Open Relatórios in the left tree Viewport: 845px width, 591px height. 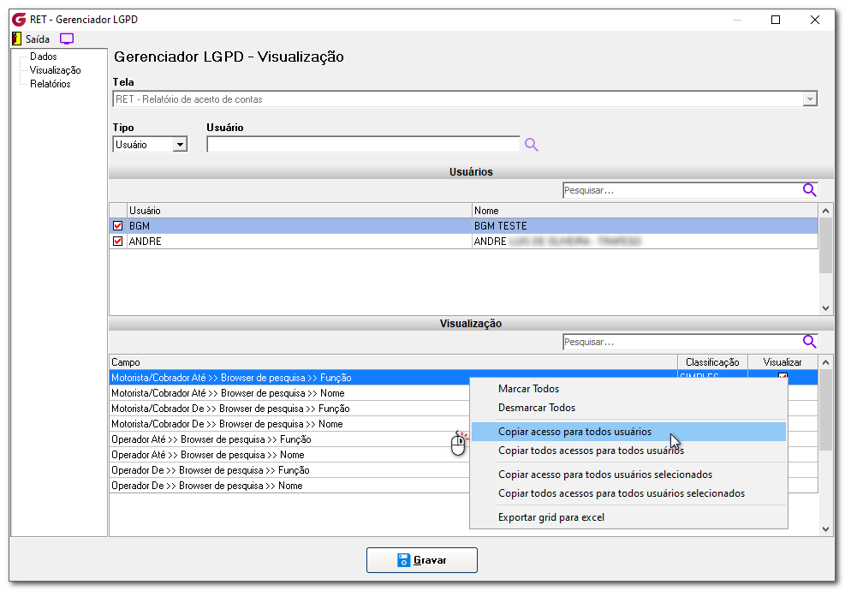pos(51,84)
